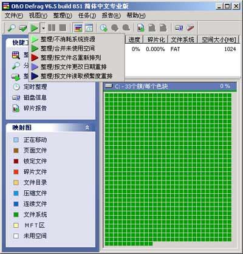Click the new job toolbar icon with green plus

pos(104,28)
